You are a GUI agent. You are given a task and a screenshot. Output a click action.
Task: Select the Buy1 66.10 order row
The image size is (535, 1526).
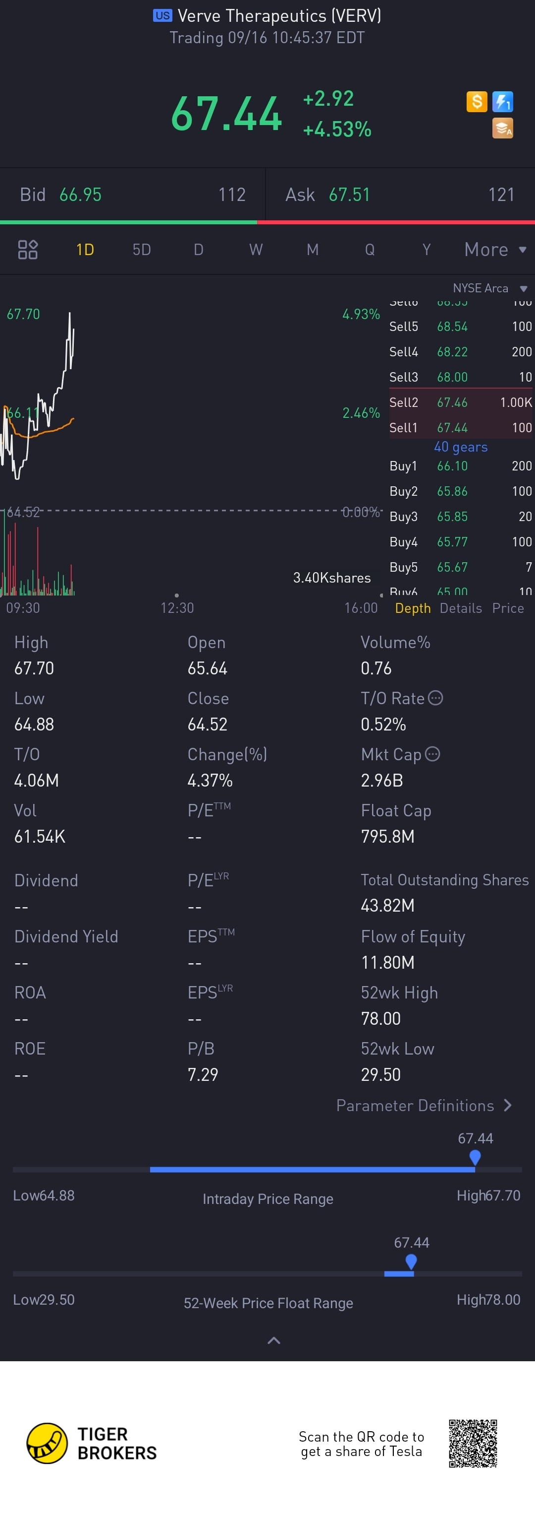pyautogui.click(x=461, y=465)
